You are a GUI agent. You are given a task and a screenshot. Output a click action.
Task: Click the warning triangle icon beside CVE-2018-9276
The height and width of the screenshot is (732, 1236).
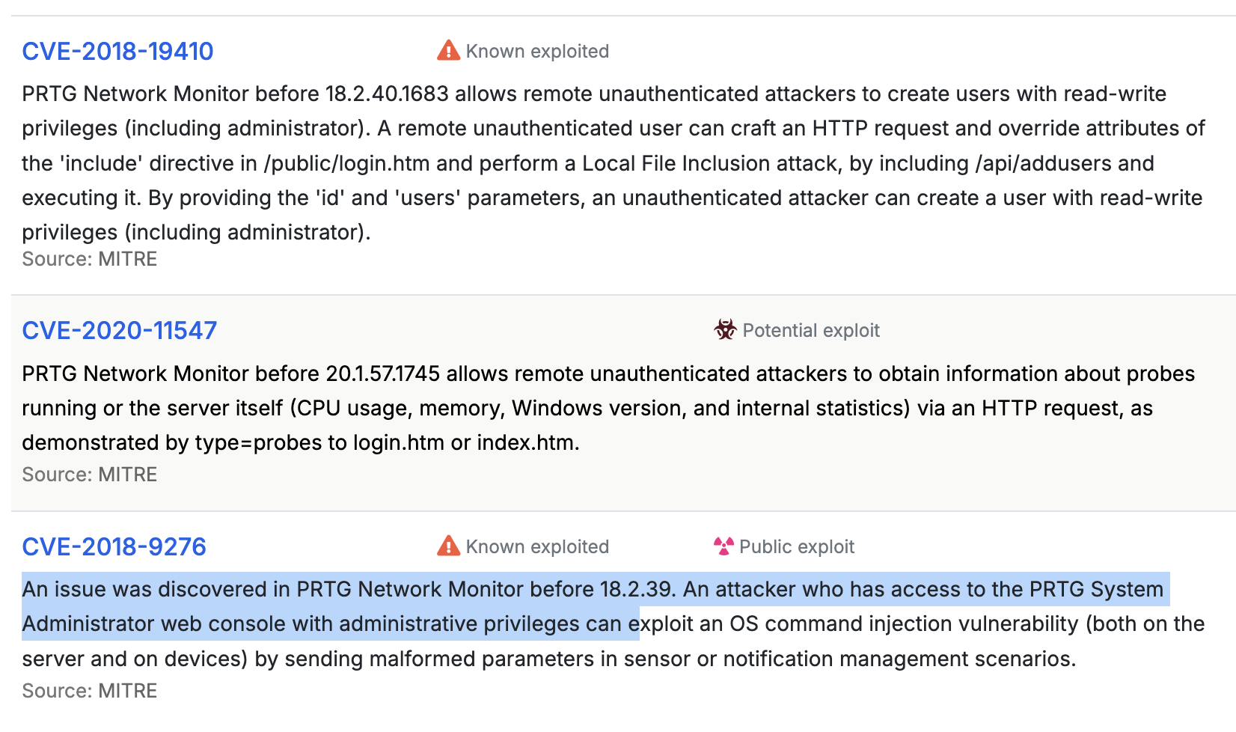pos(448,546)
